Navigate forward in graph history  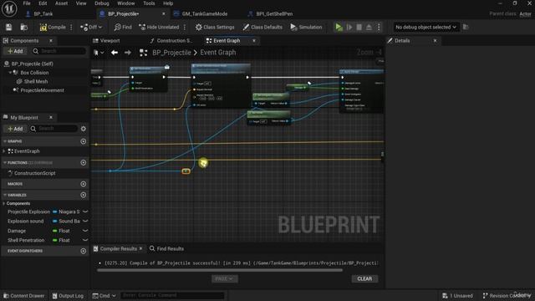pos(128,53)
